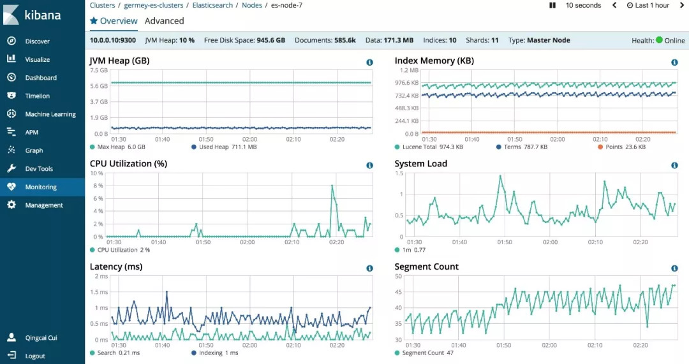Open the 10 seconds refresh interval selector
689x364 pixels.
(x=583, y=5)
